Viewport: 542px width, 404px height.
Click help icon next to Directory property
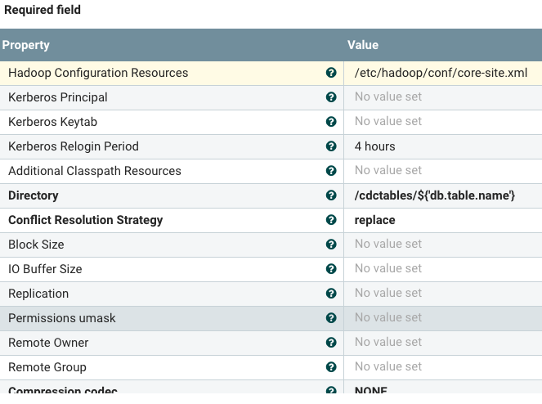pos(331,195)
